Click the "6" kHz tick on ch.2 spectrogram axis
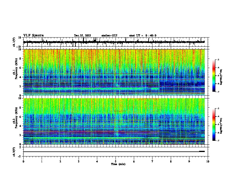 (x=20, y=117)
